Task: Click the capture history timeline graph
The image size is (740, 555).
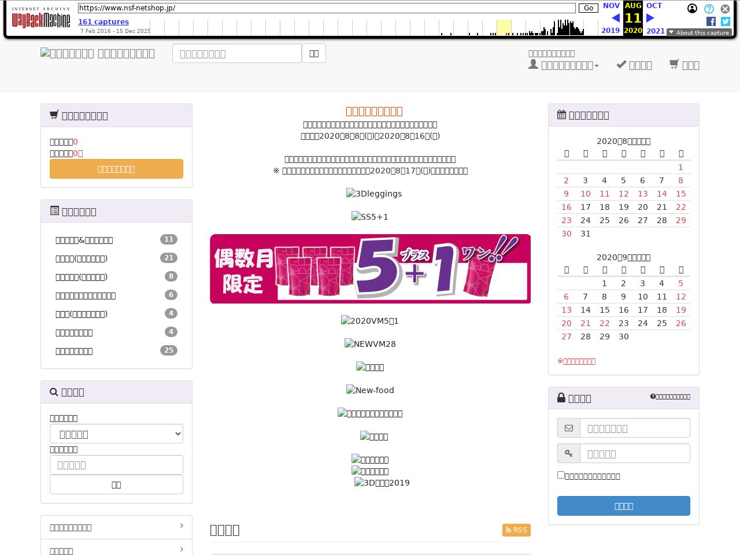Action: pyautogui.click(x=370, y=27)
